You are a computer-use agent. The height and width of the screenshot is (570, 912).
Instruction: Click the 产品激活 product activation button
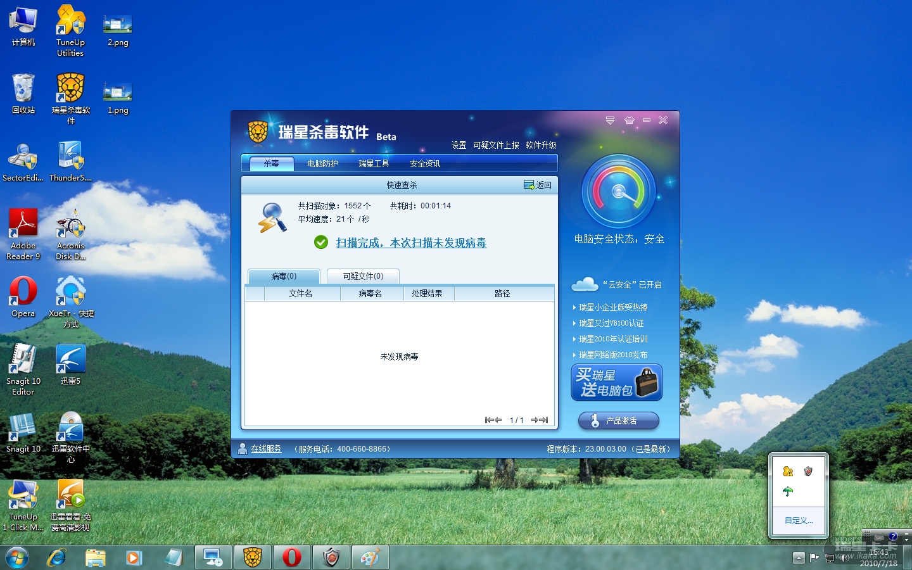click(x=619, y=421)
